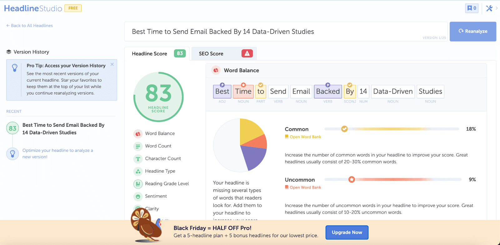Click the SEO Score warning icon

[x=247, y=53]
